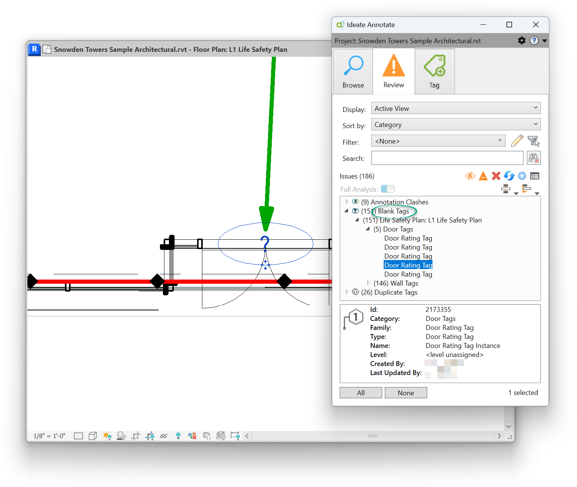Viewport: 577px width, 487px height.
Task: Expand the Duplicate Tags node
Action: [x=347, y=292]
